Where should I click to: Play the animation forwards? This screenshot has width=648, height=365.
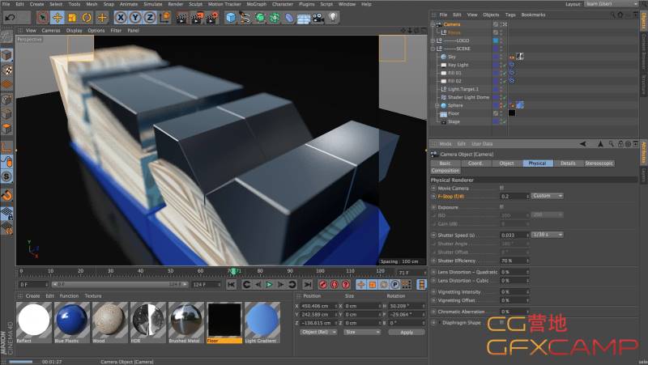[x=269, y=285]
